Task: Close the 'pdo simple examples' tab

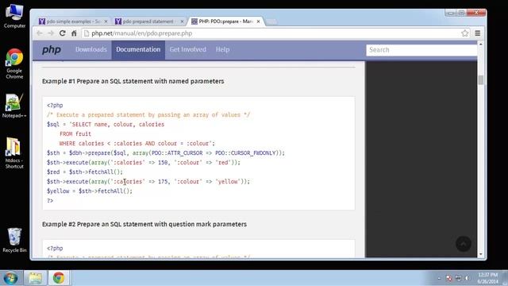Action: [x=106, y=21]
